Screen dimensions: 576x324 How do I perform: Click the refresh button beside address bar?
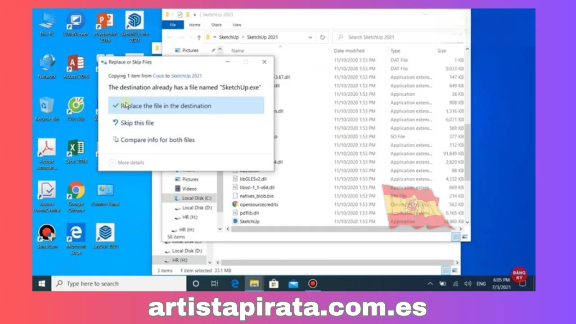click(322, 37)
